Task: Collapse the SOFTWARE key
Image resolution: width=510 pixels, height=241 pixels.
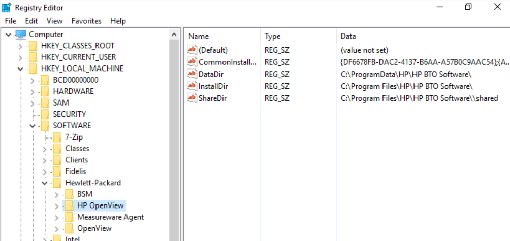Action: click(33, 126)
